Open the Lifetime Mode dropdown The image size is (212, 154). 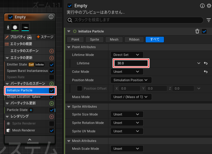click(126, 55)
